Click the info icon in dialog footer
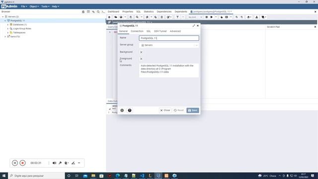 click(122, 110)
